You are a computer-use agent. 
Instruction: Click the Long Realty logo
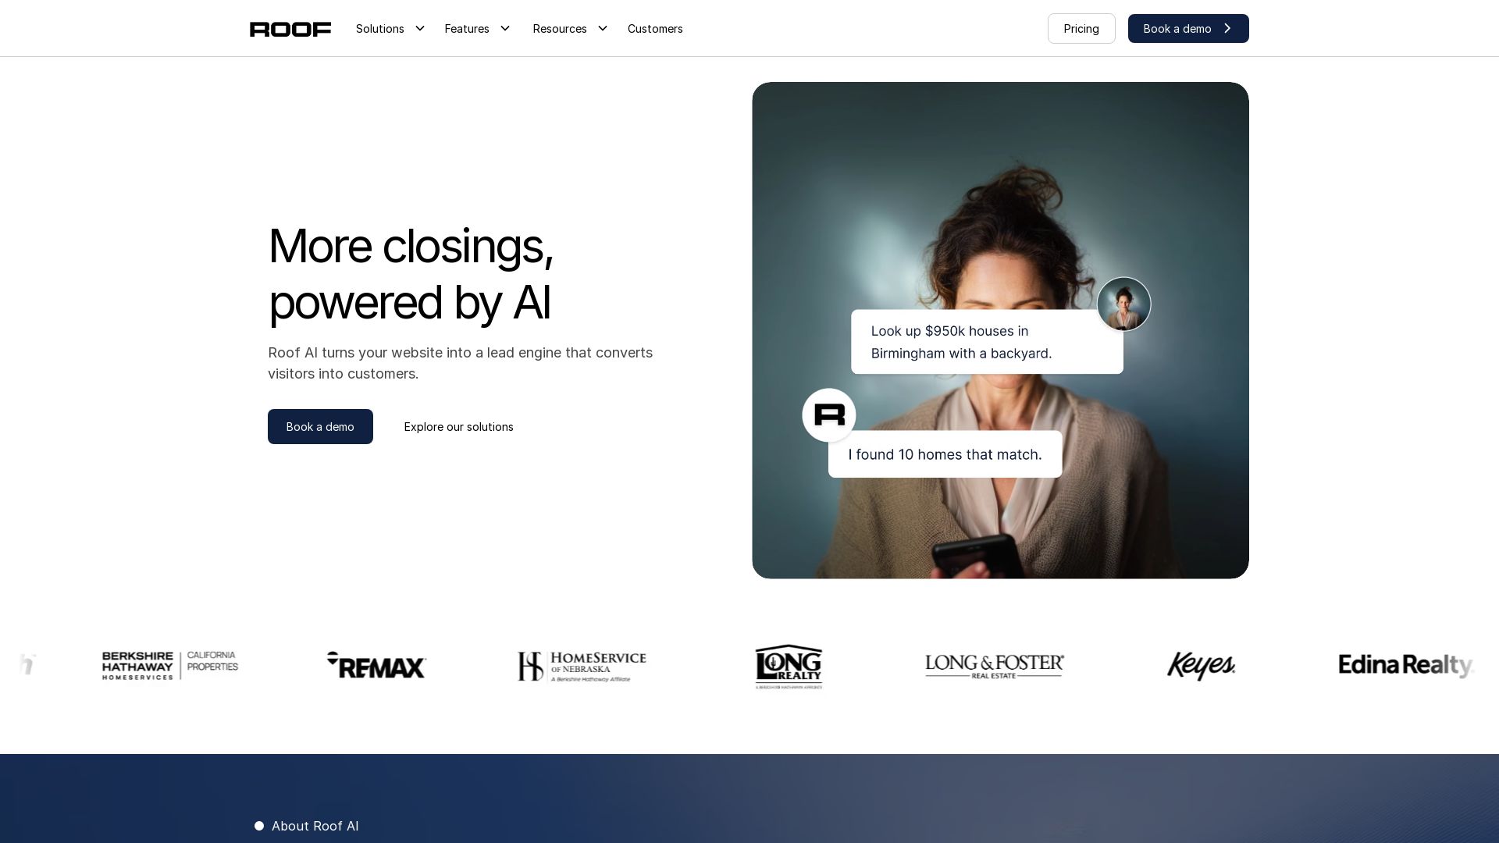789,666
